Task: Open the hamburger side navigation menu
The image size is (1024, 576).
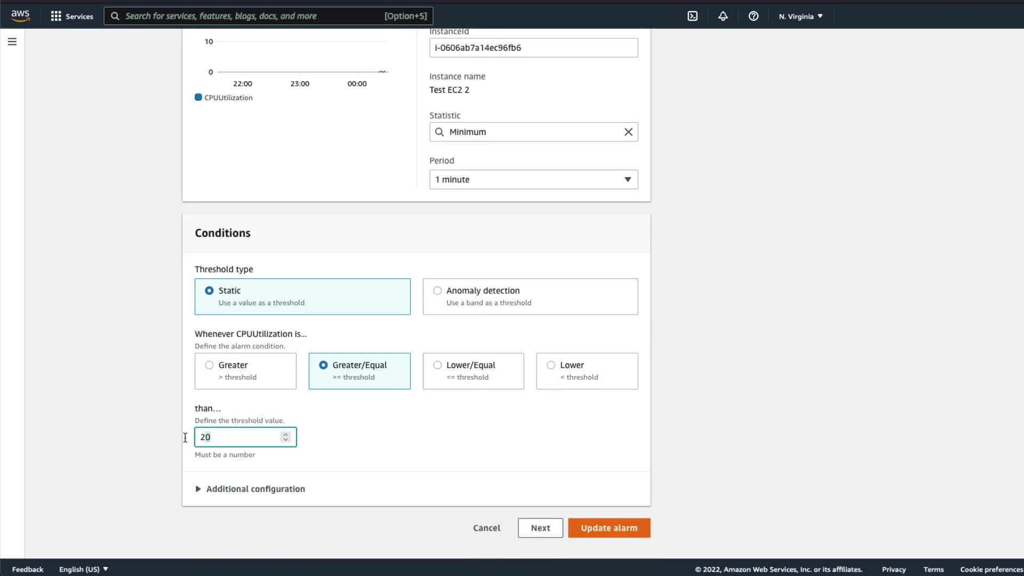Action: coord(12,42)
